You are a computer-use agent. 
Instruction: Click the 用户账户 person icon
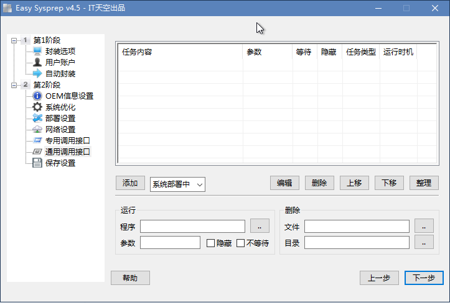[x=37, y=63]
